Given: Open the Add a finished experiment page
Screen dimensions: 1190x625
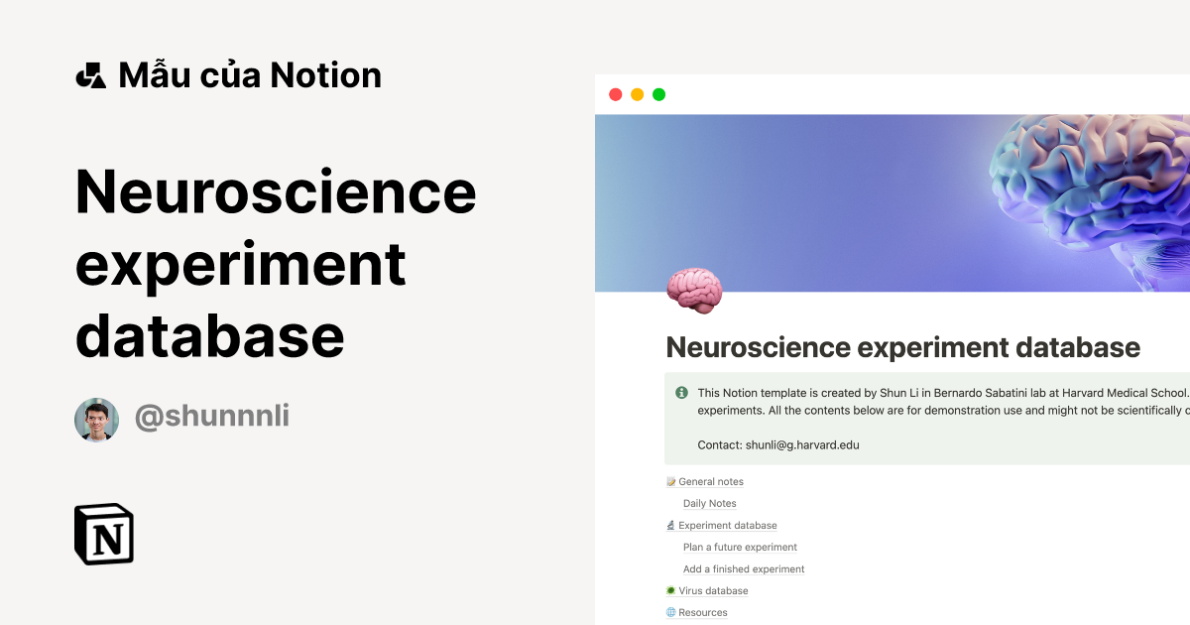Looking at the screenshot, I should [744, 568].
